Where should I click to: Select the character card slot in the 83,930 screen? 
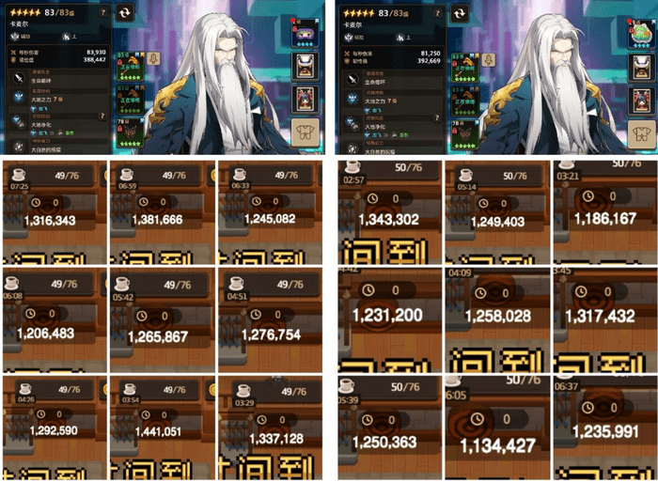click(305, 99)
